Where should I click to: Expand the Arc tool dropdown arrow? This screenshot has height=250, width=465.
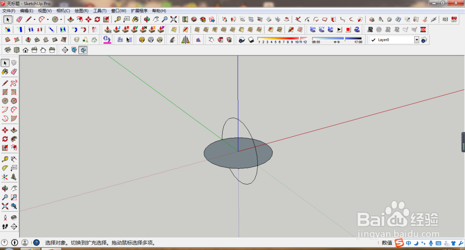(x=48, y=20)
